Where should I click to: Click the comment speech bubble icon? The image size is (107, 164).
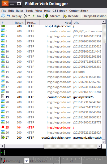coord(3,16)
